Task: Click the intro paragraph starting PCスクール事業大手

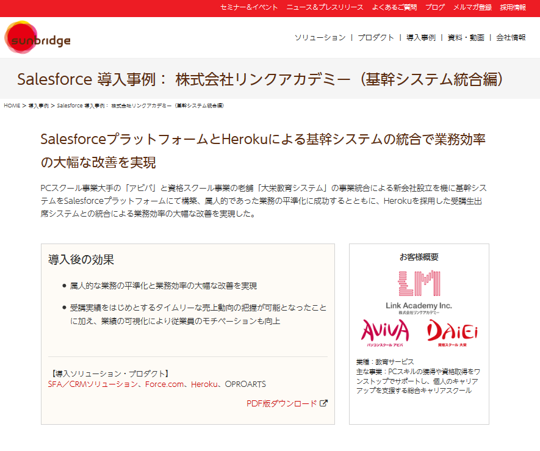Action: click(x=264, y=201)
